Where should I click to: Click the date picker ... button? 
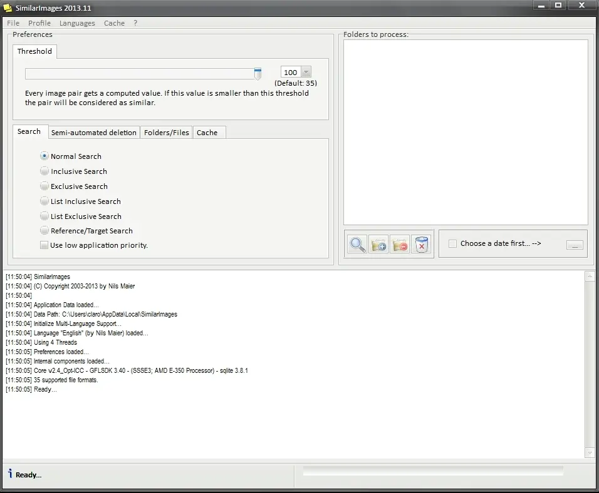click(575, 245)
